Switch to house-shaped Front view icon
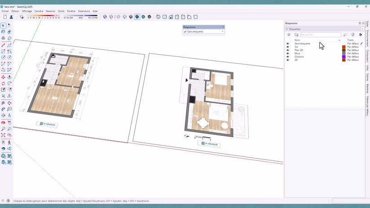370x208 pixels. tap(171, 17)
